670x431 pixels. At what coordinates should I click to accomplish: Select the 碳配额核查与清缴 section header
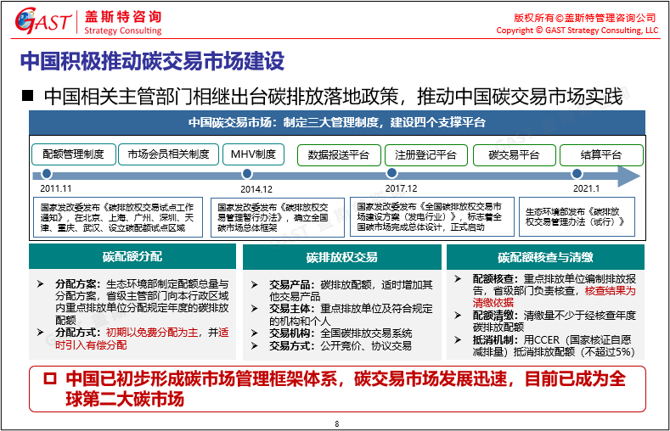(545, 257)
